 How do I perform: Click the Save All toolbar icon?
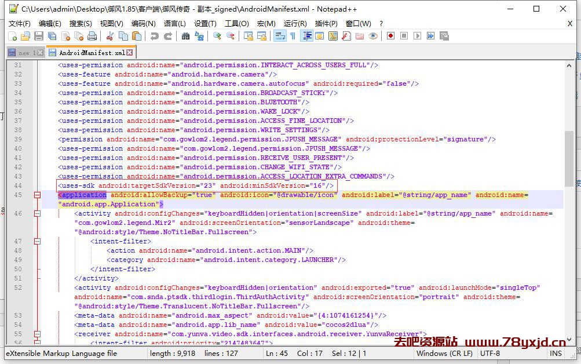(52, 36)
